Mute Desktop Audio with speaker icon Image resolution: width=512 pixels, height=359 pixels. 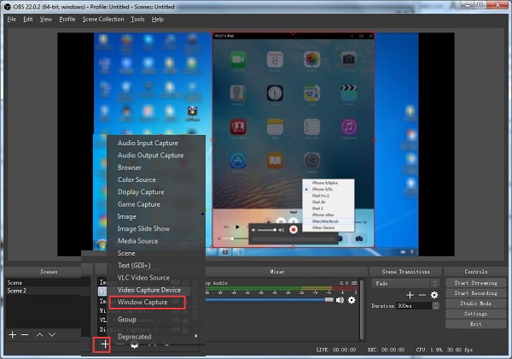coord(340,300)
